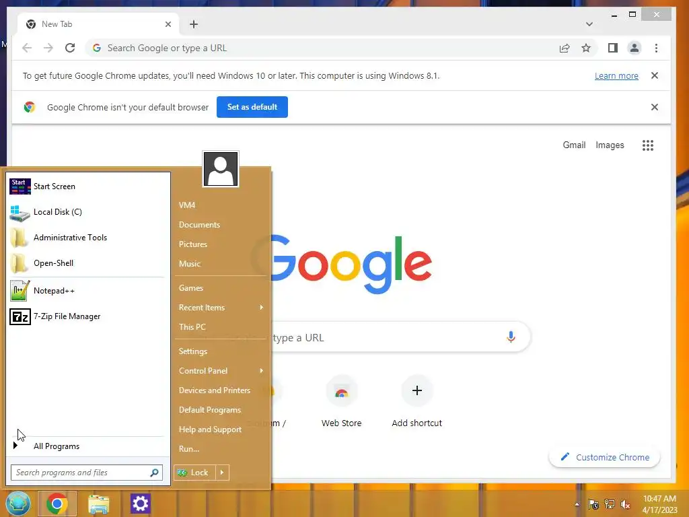Image resolution: width=689 pixels, height=517 pixels.
Task: Open the Google apps grid
Action: point(648,145)
